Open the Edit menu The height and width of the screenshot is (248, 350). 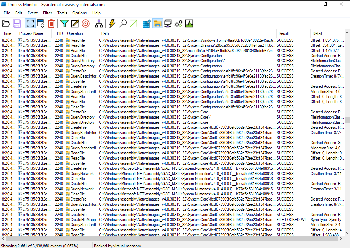[x=19, y=13]
